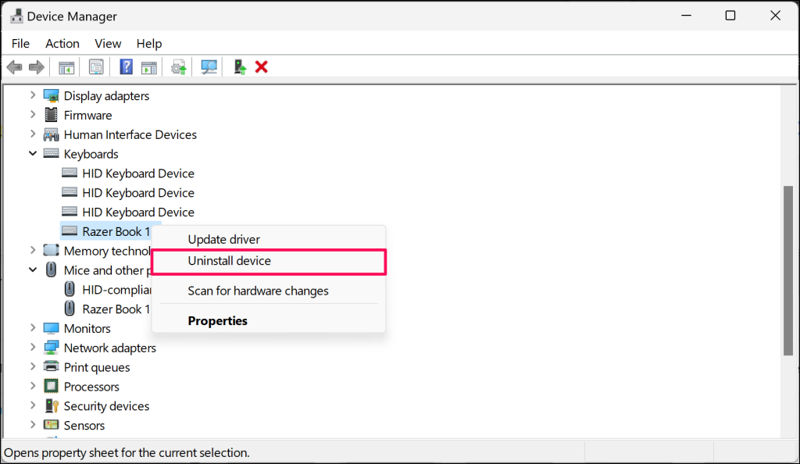Click the red X Uninstall device icon

262,67
